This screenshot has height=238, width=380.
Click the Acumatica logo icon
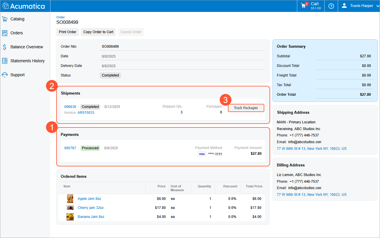point(6,6)
